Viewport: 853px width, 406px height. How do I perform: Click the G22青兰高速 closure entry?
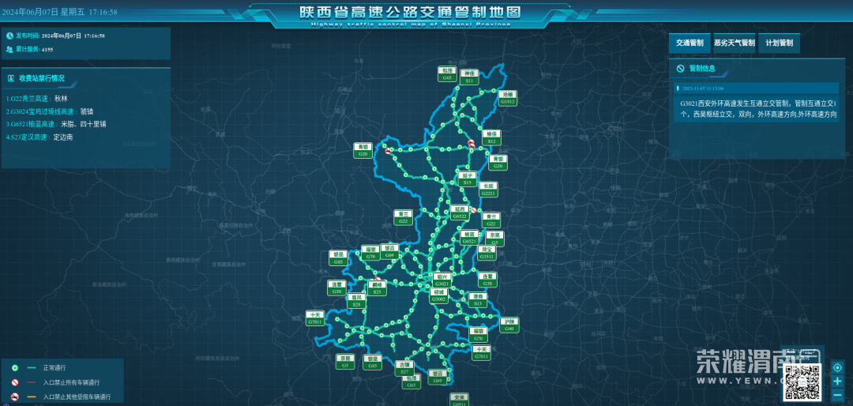37,99
